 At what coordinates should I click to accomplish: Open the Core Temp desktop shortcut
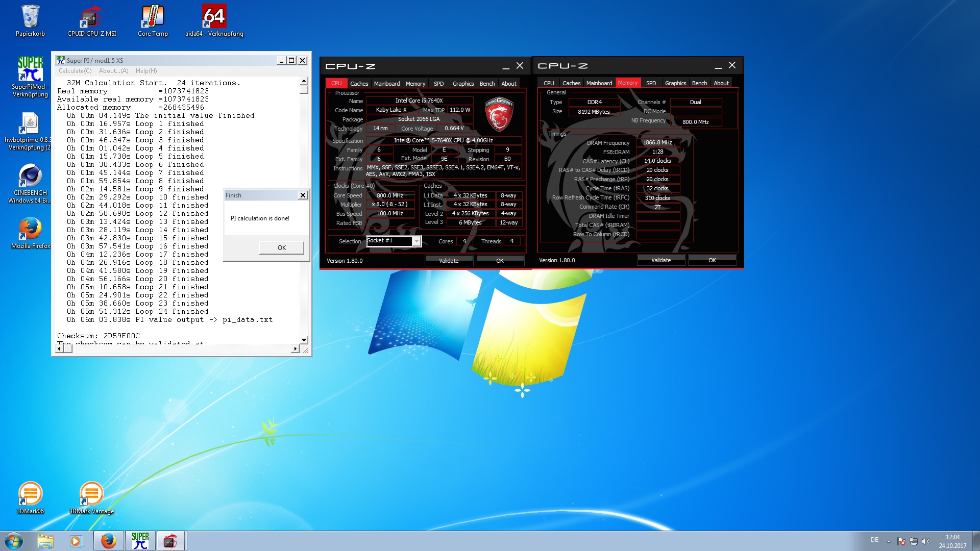click(x=153, y=21)
